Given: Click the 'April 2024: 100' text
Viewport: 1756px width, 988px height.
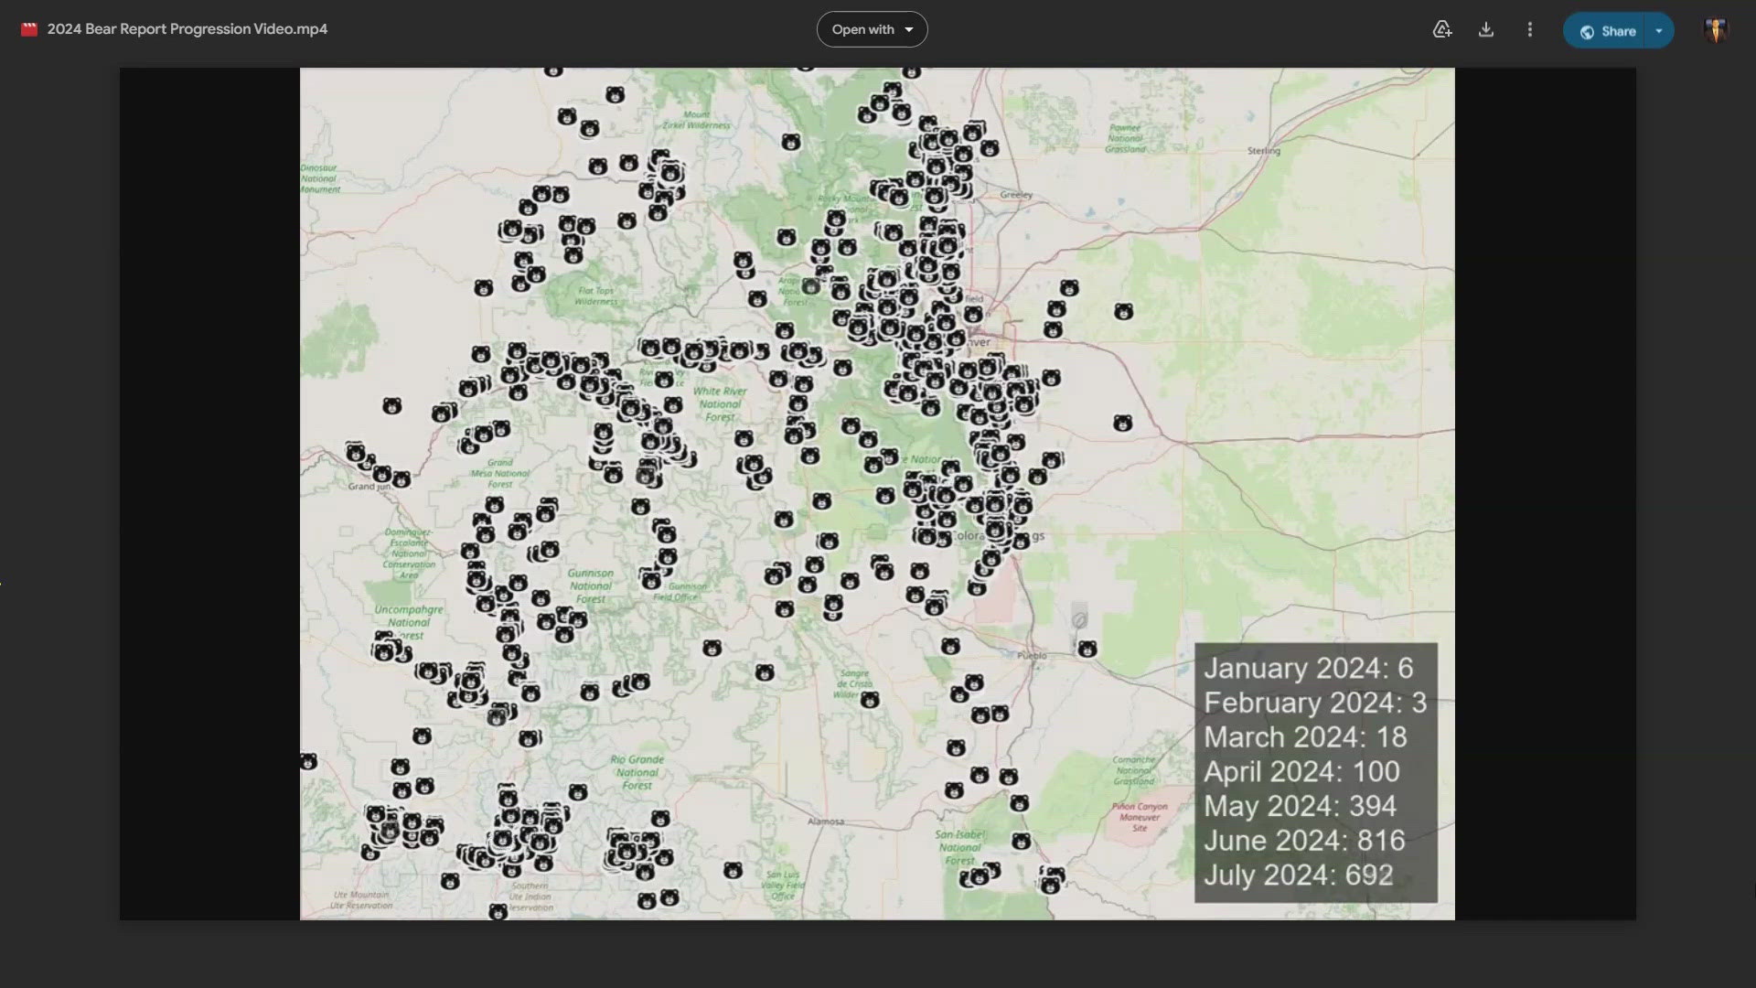Looking at the screenshot, I should coord(1301,771).
